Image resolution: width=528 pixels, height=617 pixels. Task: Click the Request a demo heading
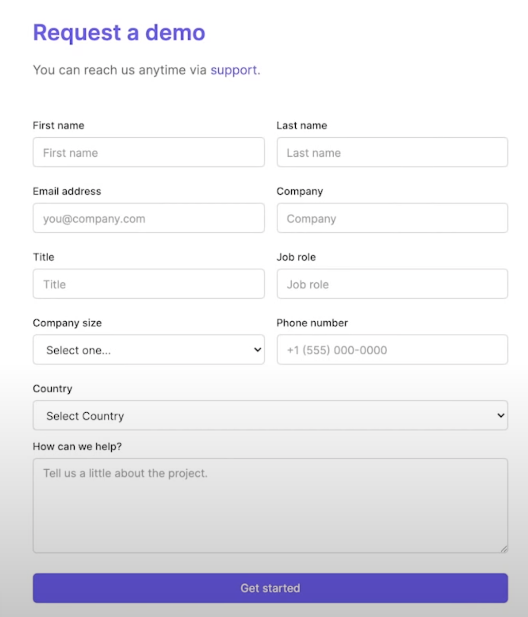119,32
